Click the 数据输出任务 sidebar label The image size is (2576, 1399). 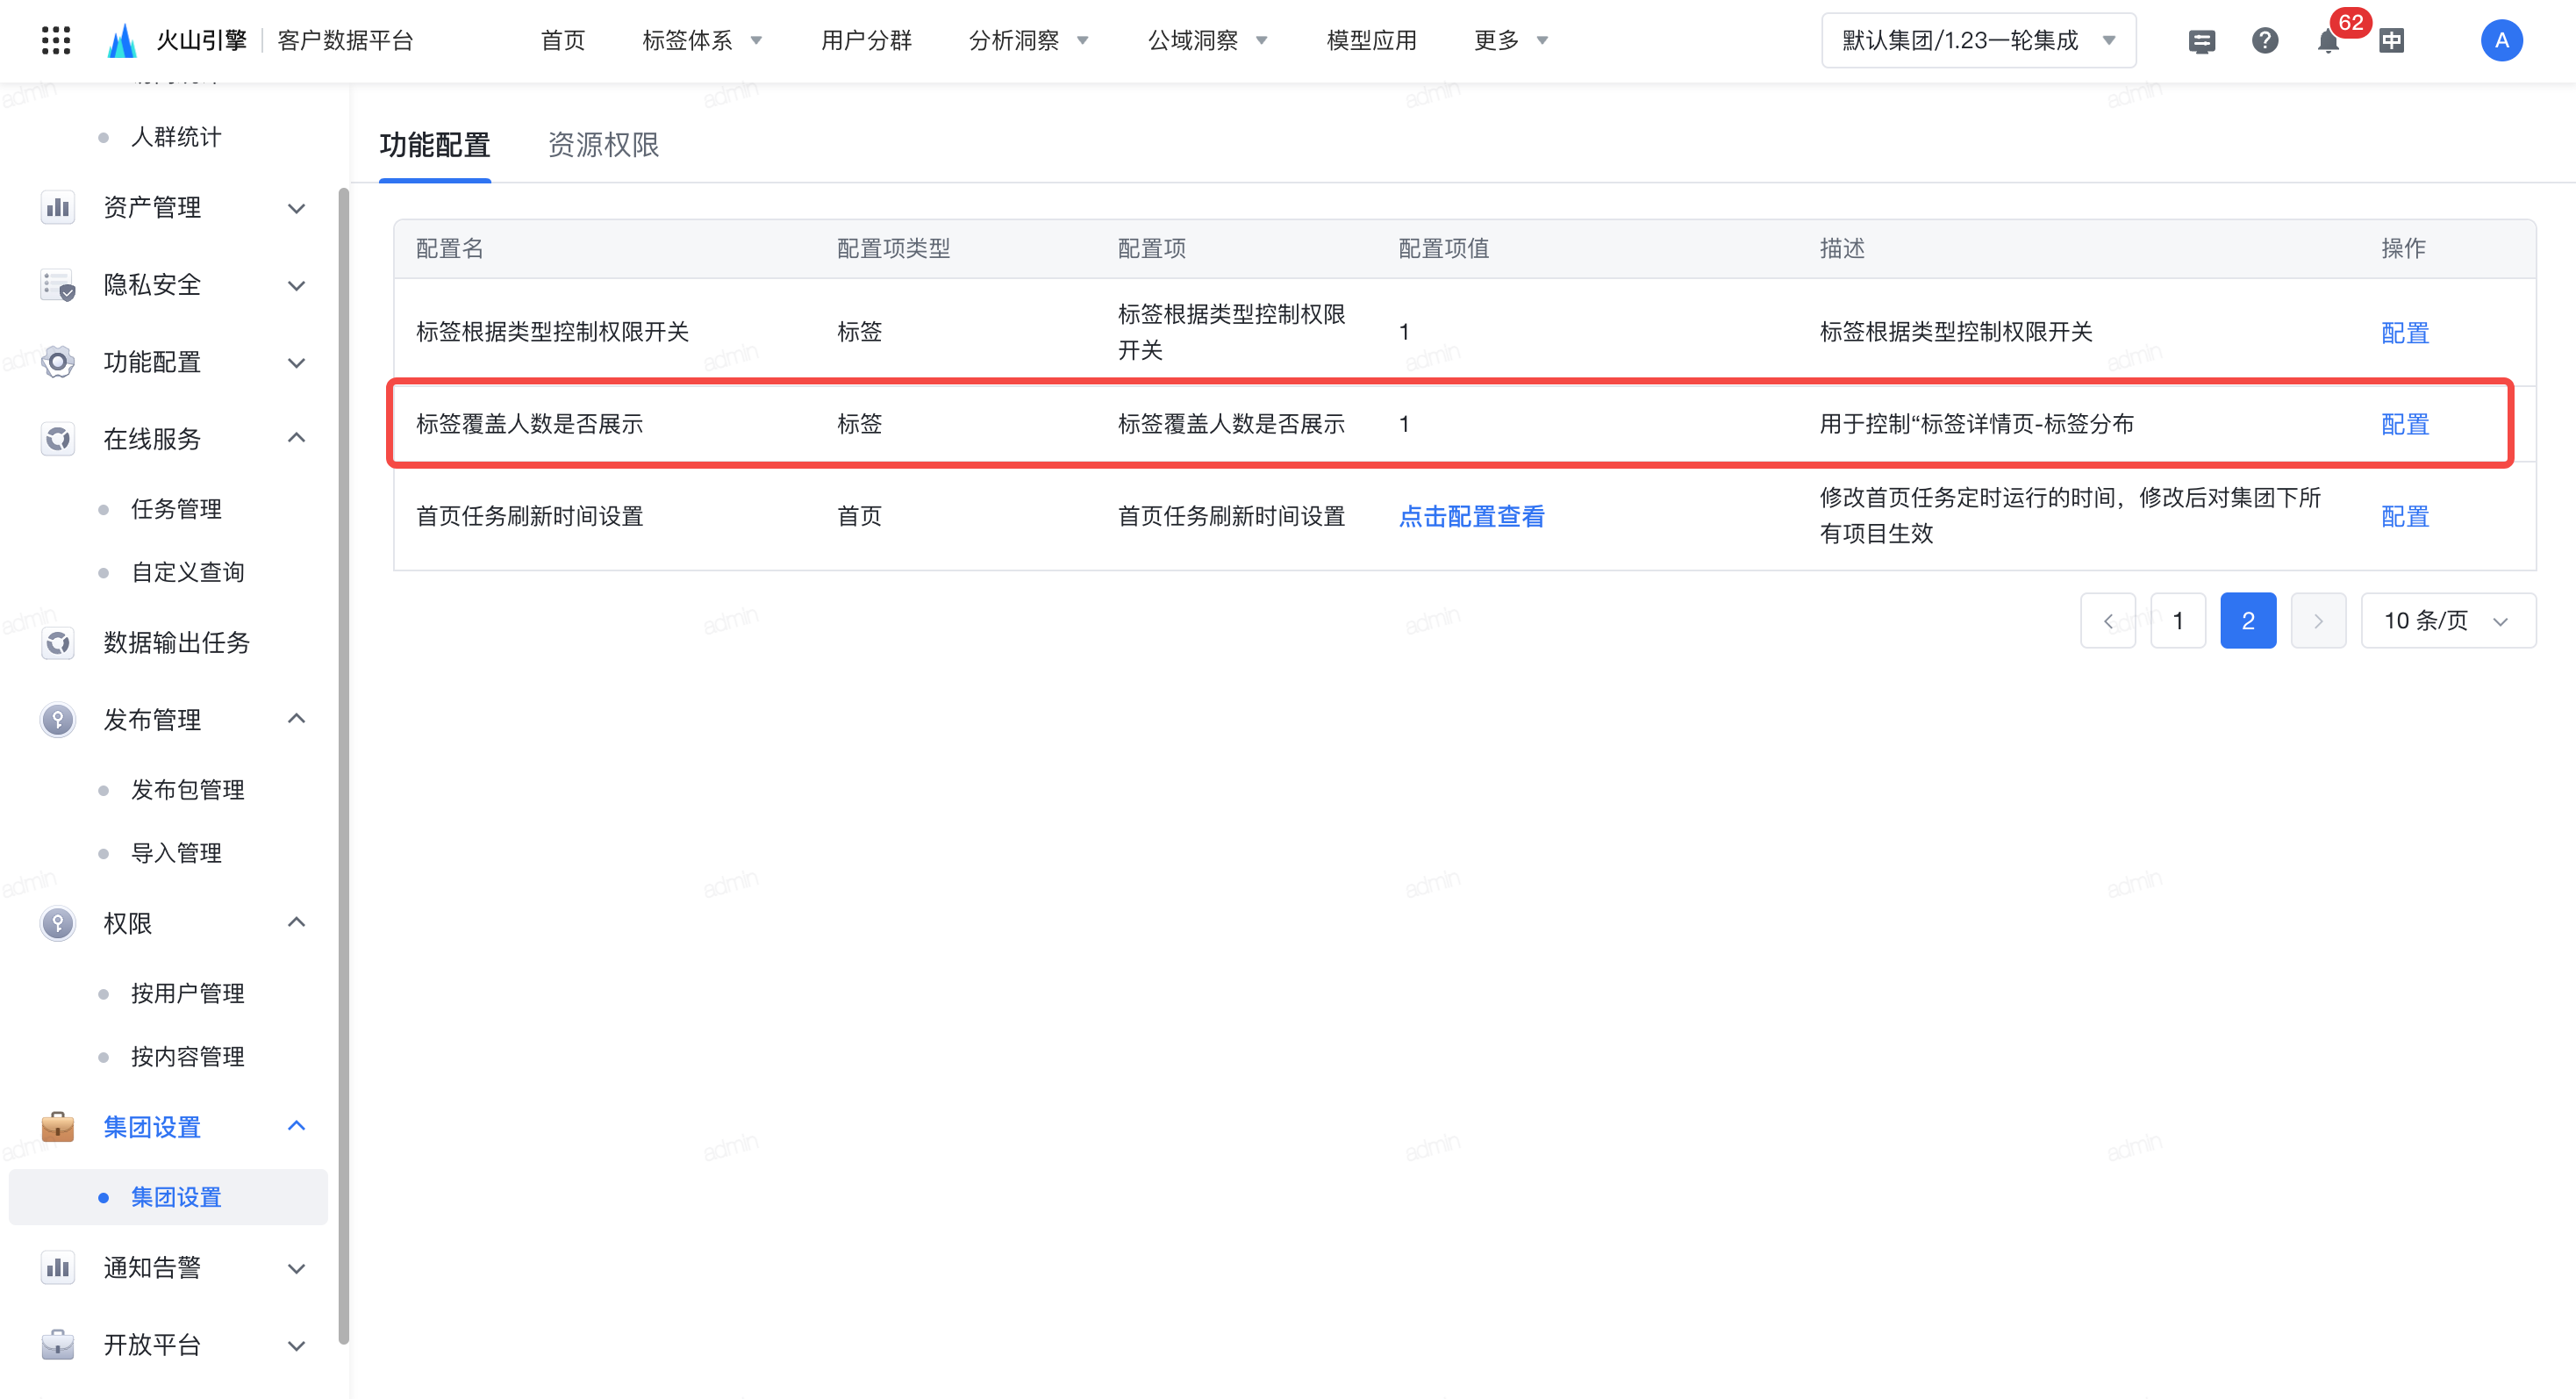pyautogui.click(x=176, y=642)
